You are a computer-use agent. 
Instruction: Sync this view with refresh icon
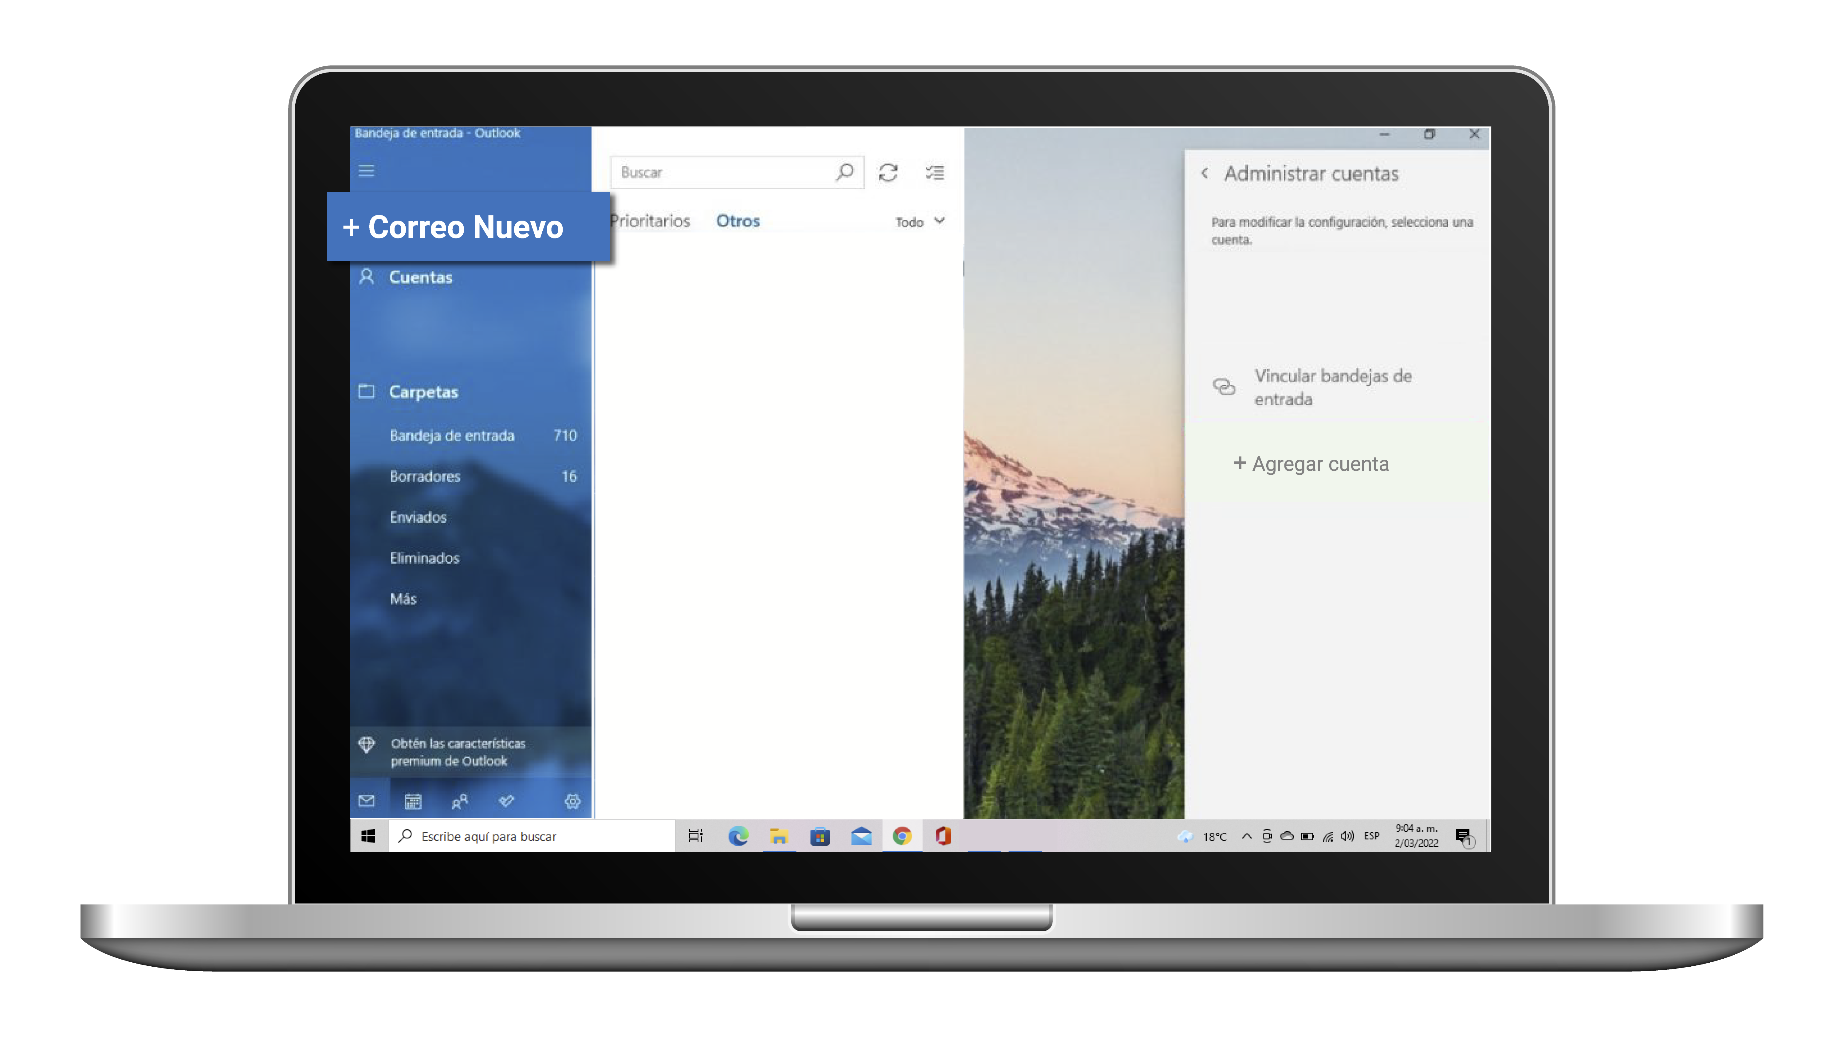pyautogui.click(x=888, y=172)
